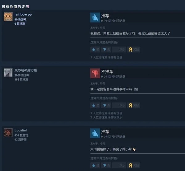This screenshot has height=171, width=185.
Task: Open 岚の萌の封刃眷 username link
Action: (x=26, y=70)
